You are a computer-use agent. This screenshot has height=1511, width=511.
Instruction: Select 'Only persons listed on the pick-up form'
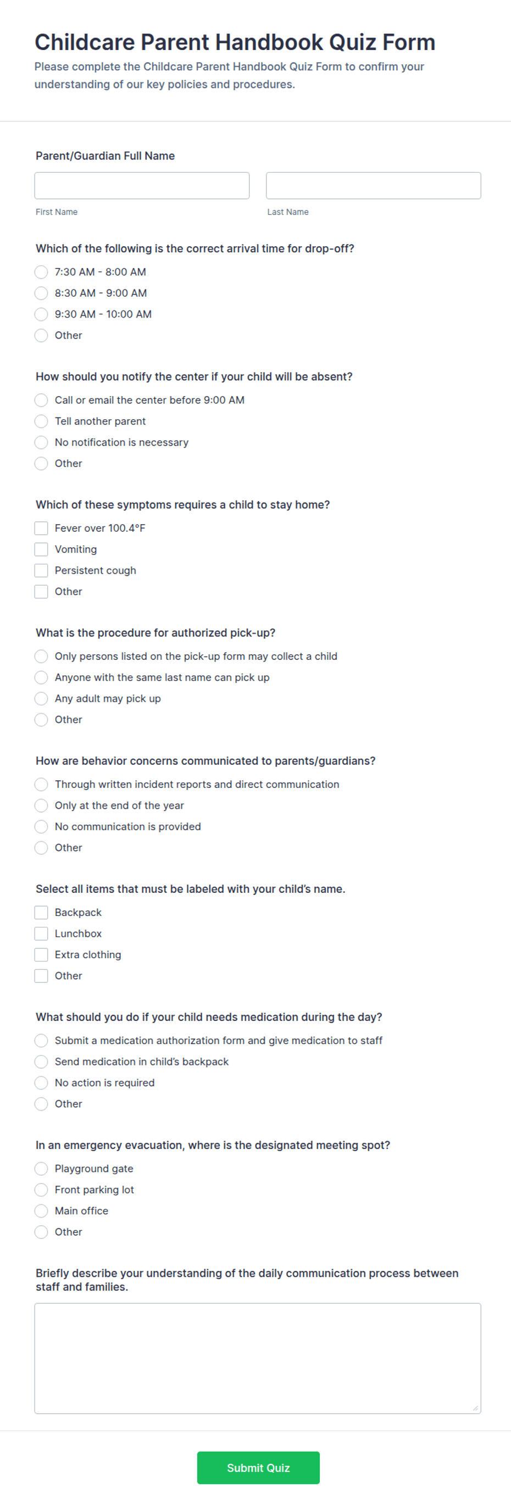tap(41, 656)
